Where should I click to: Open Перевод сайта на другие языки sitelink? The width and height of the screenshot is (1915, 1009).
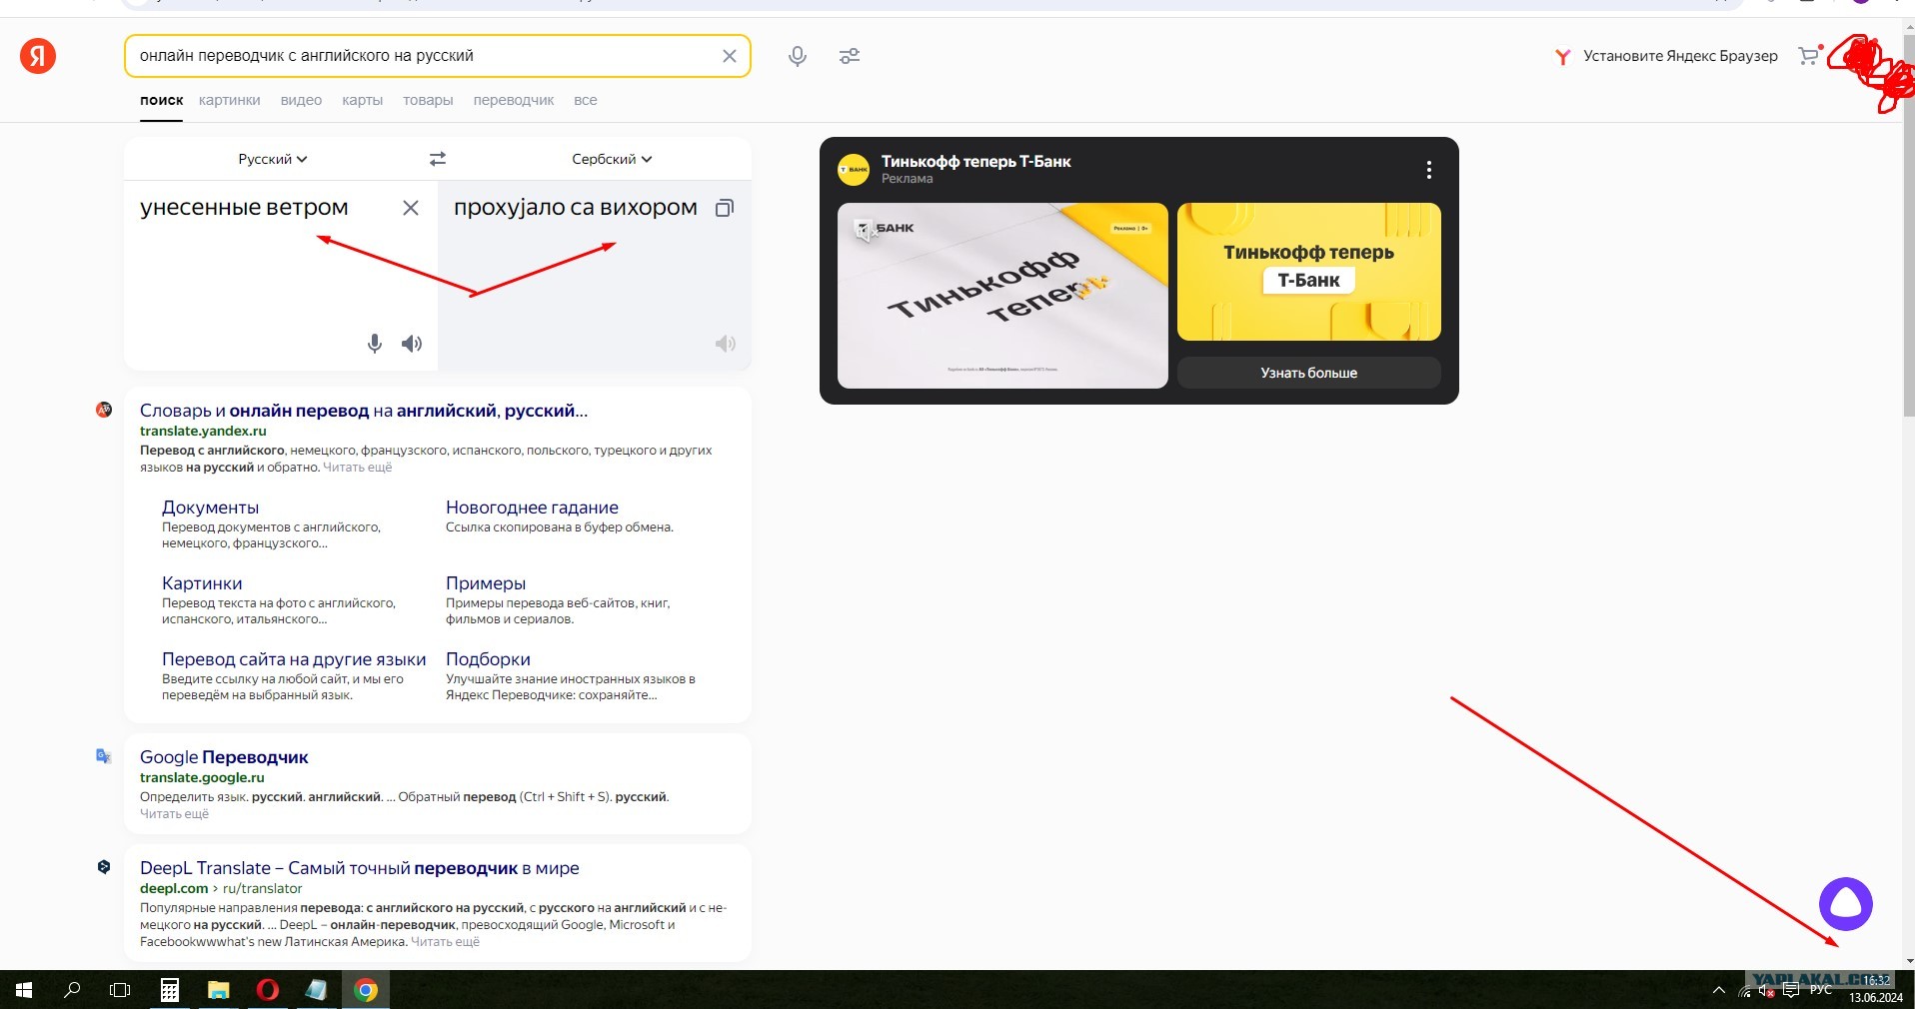click(294, 659)
